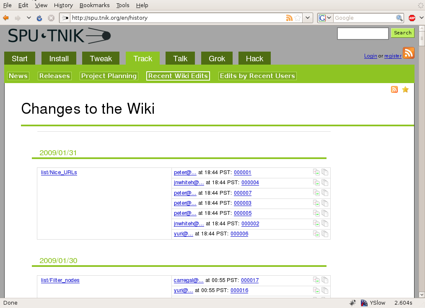Click the star bookmark icon in address bar
This screenshot has height=308, width=425.
298,18
